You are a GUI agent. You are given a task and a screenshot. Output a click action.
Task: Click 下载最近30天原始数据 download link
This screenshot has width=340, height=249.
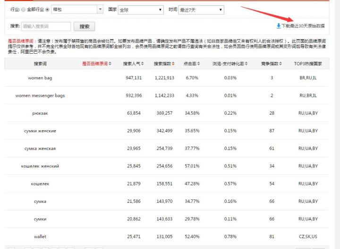click(x=303, y=26)
